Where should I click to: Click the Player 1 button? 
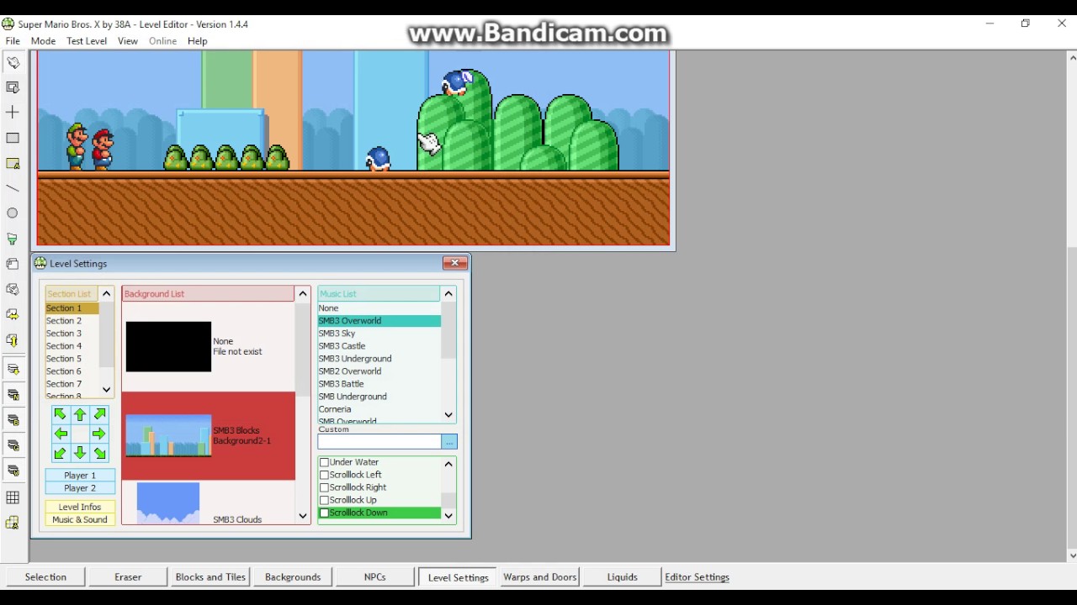click(80, 476)
